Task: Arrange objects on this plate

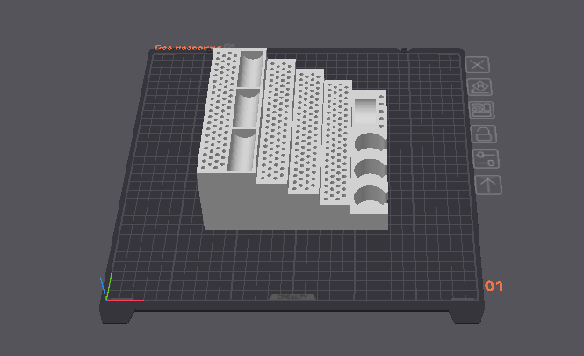Action: point(482,111)
